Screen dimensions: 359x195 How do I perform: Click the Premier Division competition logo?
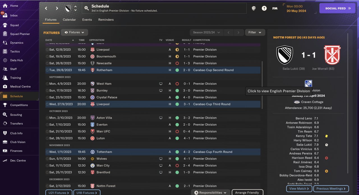point(308,84)
